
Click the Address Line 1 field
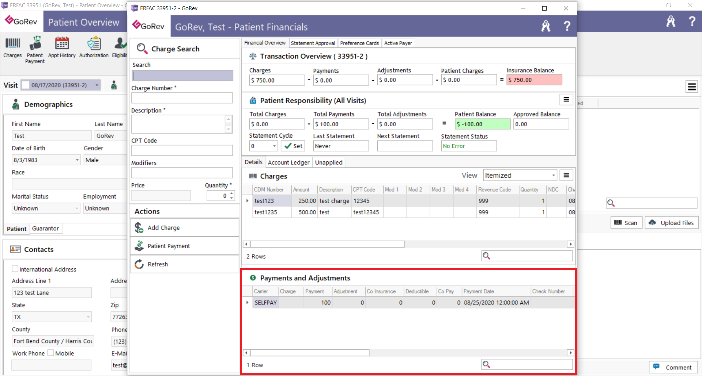click(52, 292)
